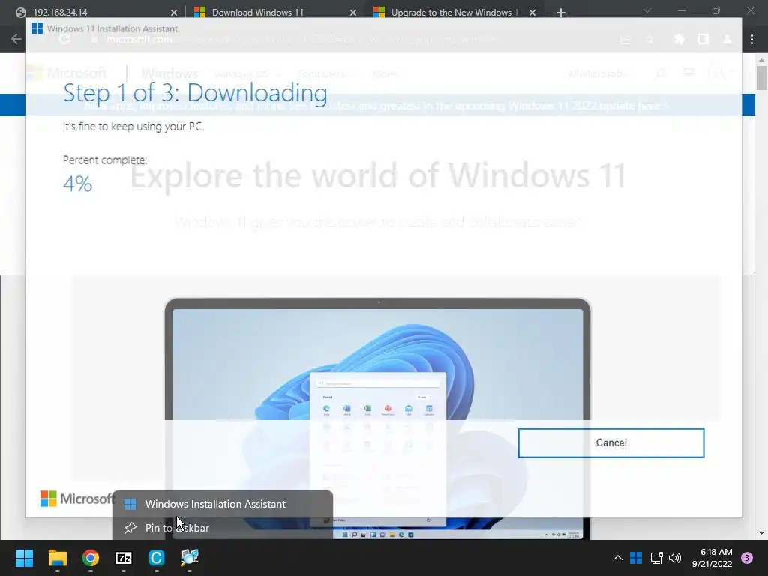Viewport: 768px width, 576px height.
Task: Open the network computers taskbar app
Action: [x=190, y=558]
